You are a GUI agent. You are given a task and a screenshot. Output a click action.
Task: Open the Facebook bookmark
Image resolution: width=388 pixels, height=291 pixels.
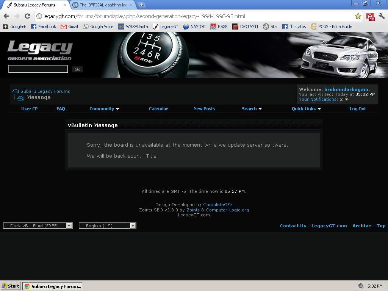pos(44,27)
